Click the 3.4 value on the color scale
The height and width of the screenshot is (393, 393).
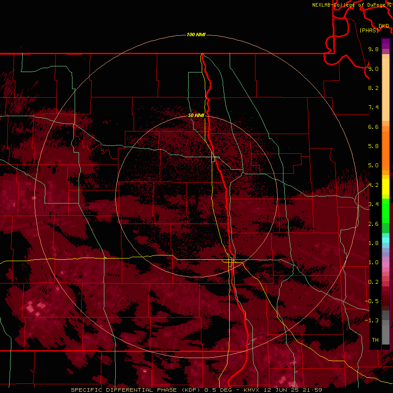(373, 204)
